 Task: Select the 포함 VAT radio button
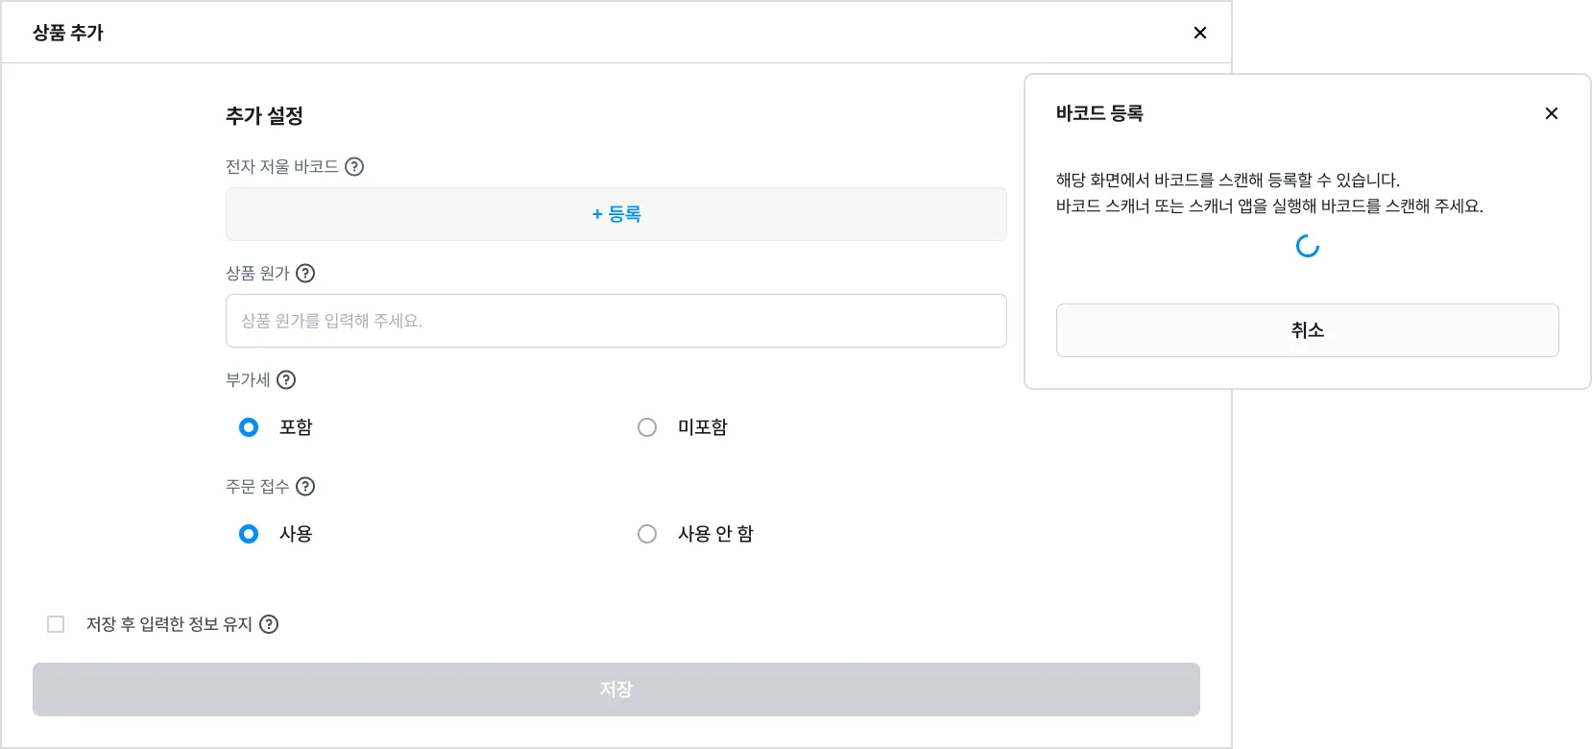coord(249,427)
